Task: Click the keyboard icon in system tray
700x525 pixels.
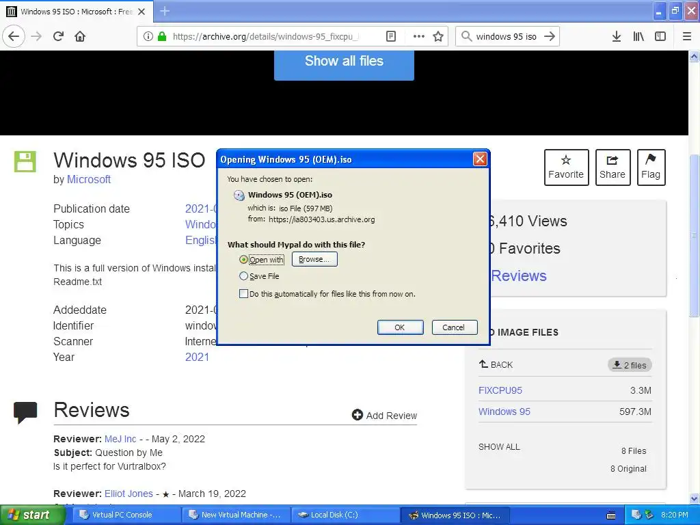Action: [x=611, y=515]
